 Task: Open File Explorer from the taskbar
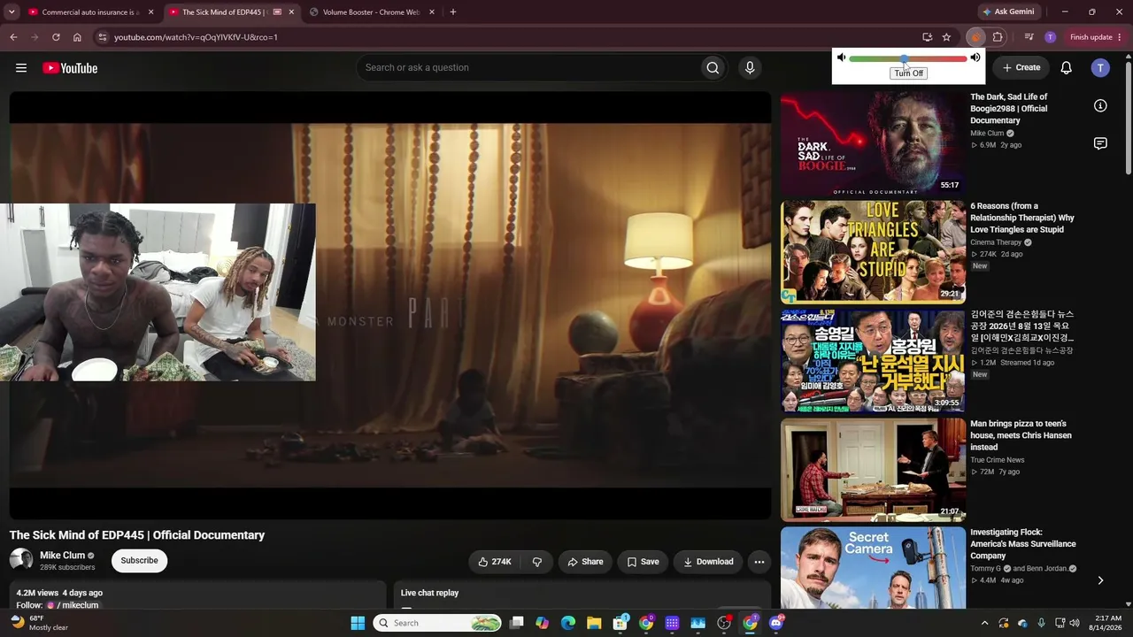click(x=594, y=623)
